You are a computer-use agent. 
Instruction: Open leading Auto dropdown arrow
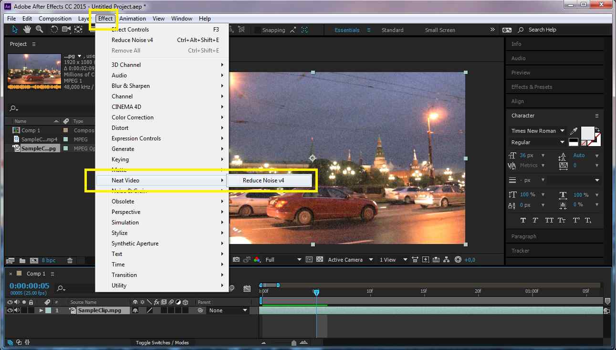597,156
